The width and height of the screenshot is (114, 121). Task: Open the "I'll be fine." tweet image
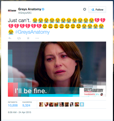57,69
